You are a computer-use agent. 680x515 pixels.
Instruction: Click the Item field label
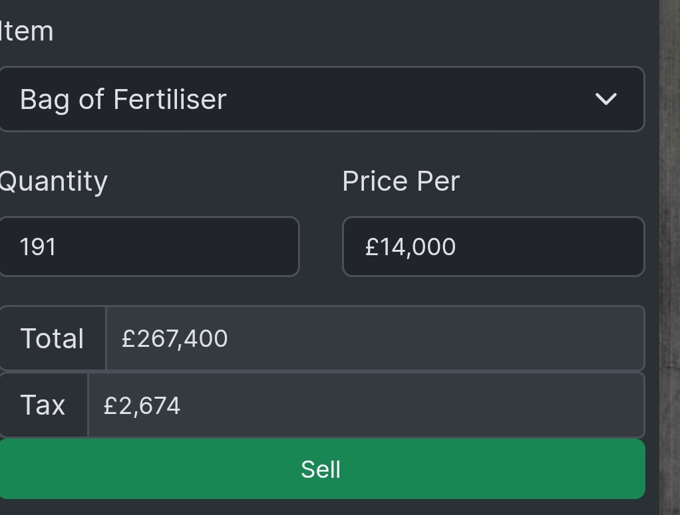(x=27, y=31)
